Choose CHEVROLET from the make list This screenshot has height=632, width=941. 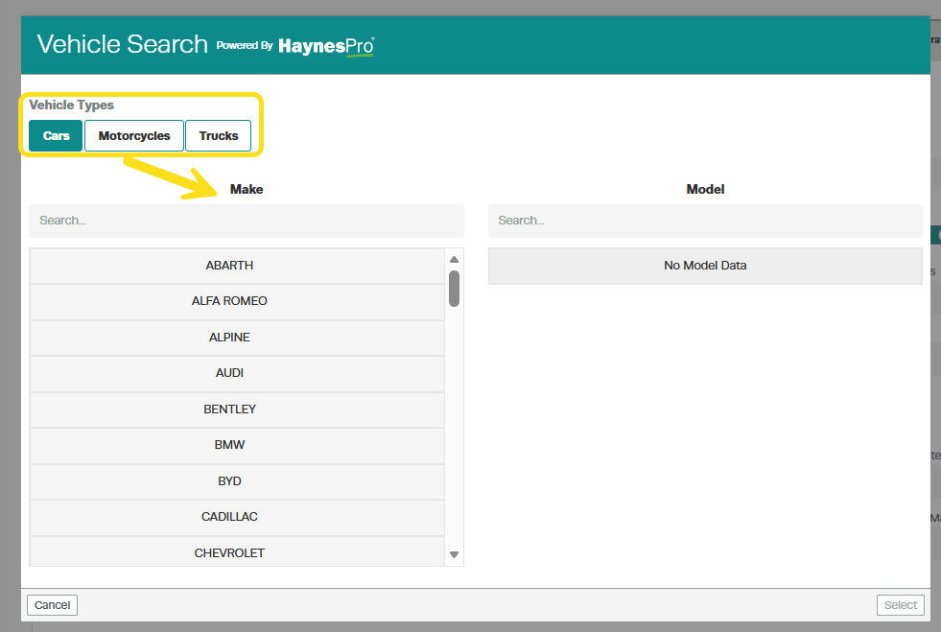coord(237,551)
